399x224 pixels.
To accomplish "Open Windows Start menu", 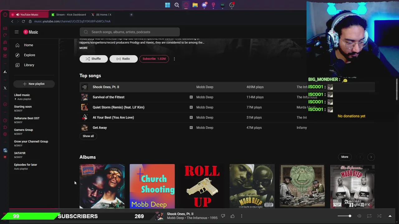I will point(168,5).
